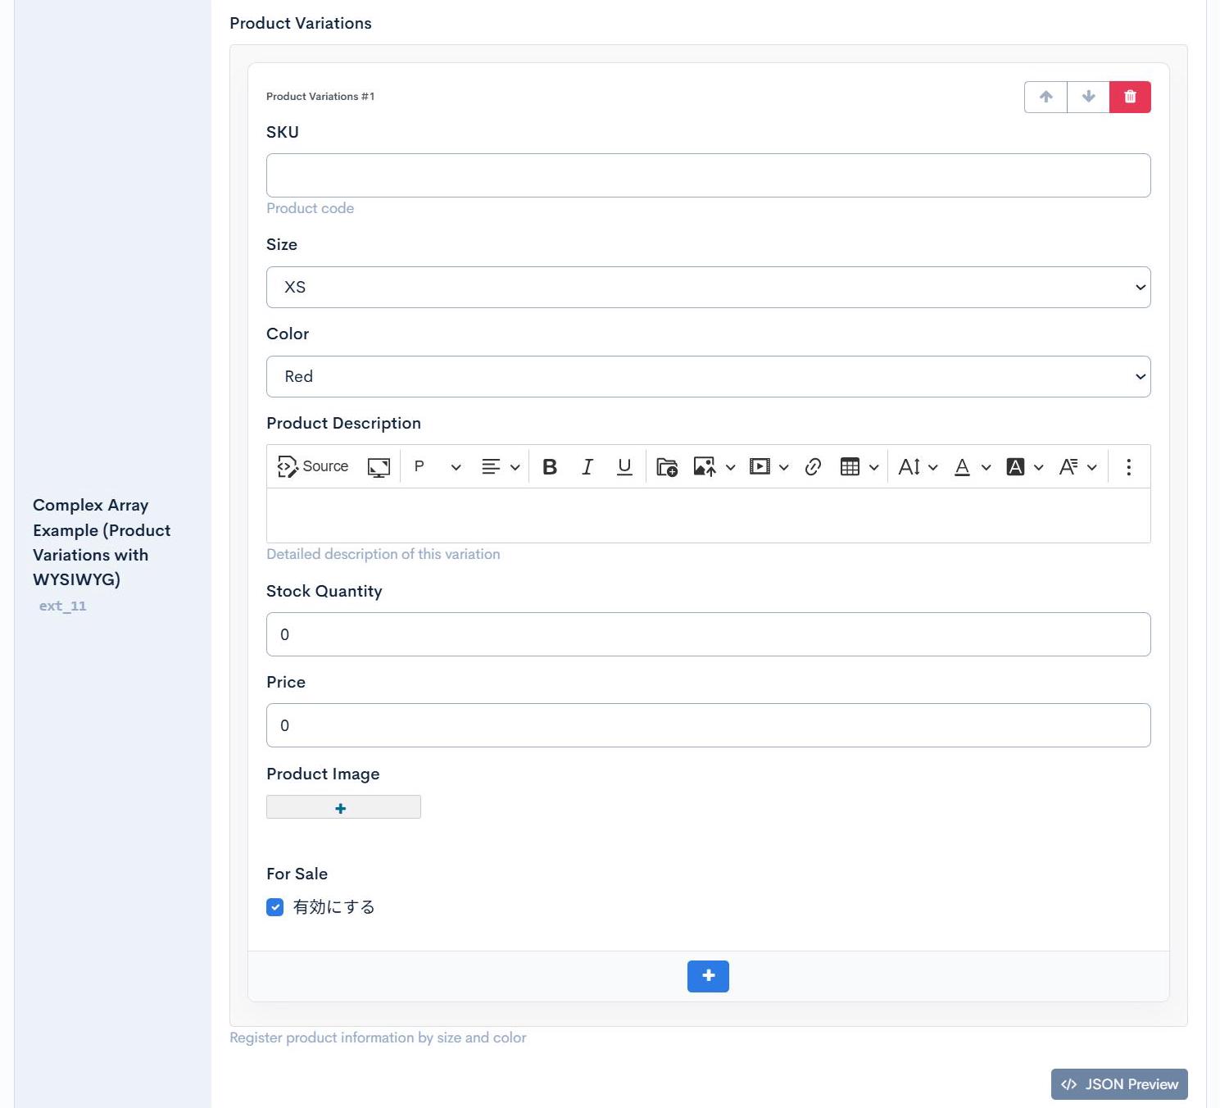Move variation up with the up arrow
Viewport: 1220px width, 1108px height.
(1045, 97)
